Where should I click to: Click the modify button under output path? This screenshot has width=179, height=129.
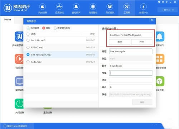pos(120,42)
